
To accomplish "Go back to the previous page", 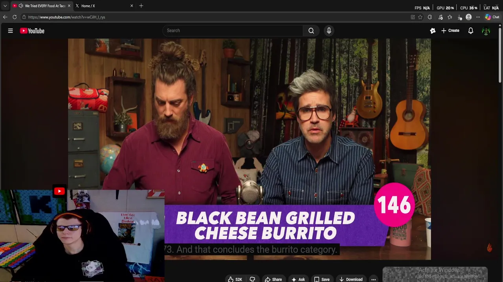I will click(x=5, y=17).
